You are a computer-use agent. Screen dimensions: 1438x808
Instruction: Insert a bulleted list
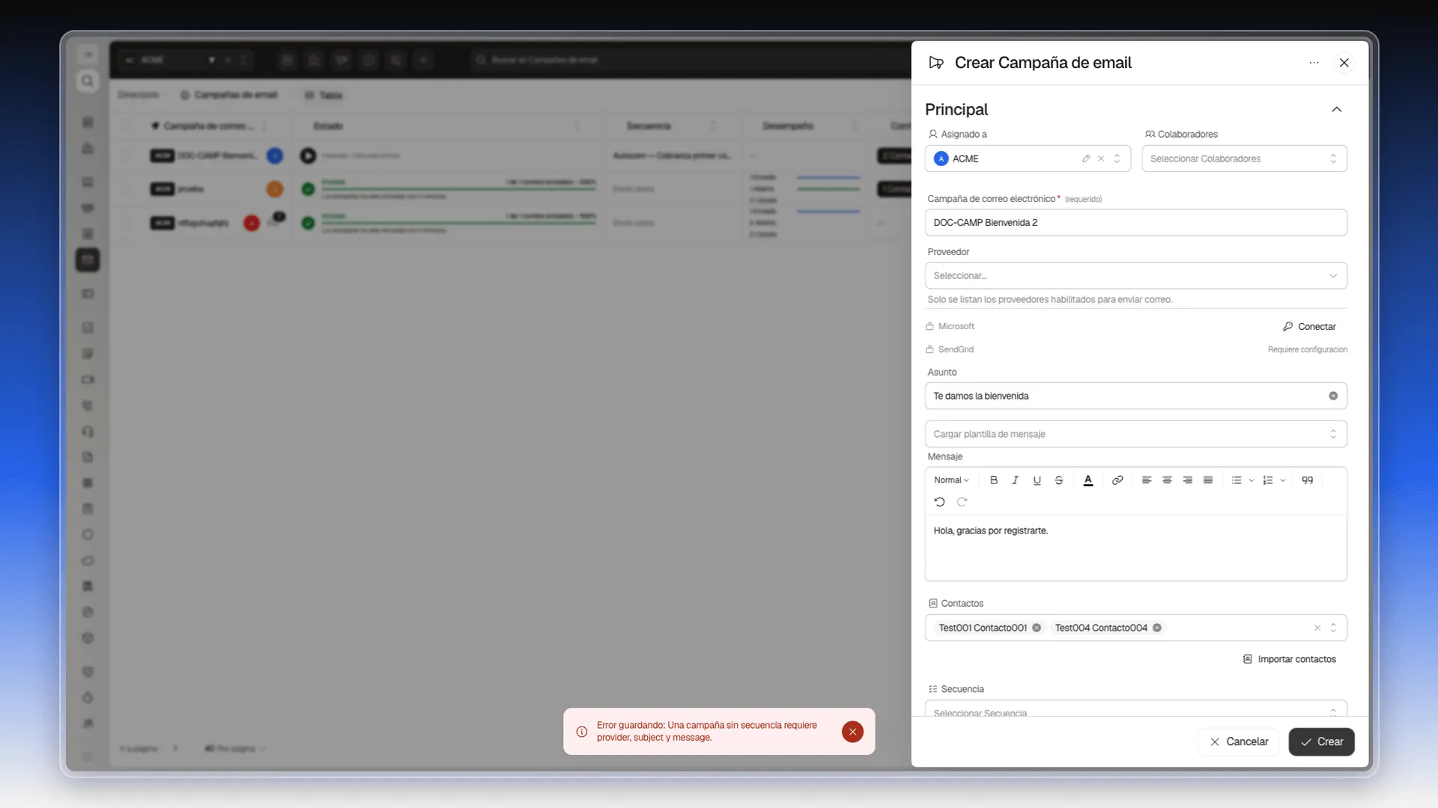click(1236, 480)
